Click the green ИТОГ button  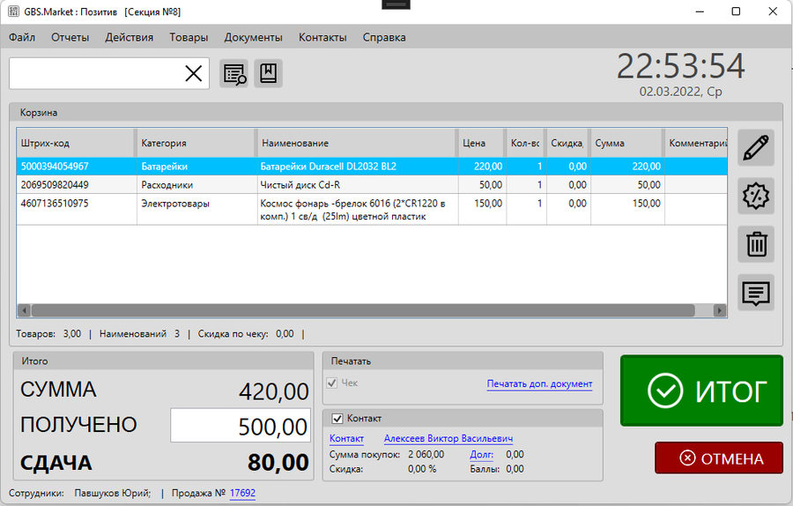coord(701,391)
